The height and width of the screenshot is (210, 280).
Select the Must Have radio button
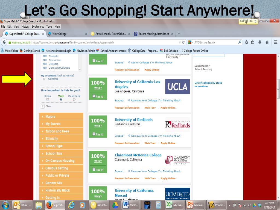tap(74, 100)
